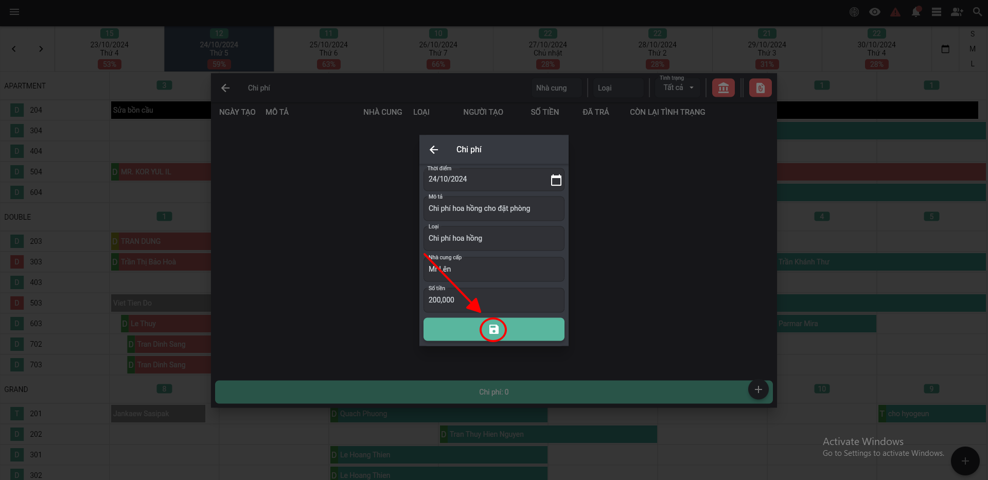Select the 27/10/2024 Chủ nhật date column
This screenshot has width=988, height=480.
click(x=548, y=49)
